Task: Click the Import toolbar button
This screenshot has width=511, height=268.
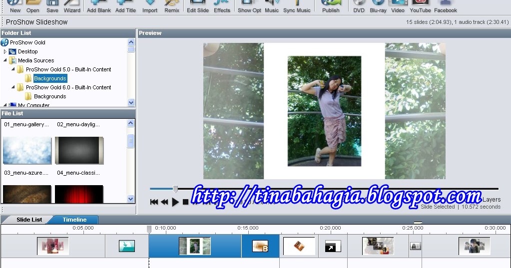Action: coord(149,6)
